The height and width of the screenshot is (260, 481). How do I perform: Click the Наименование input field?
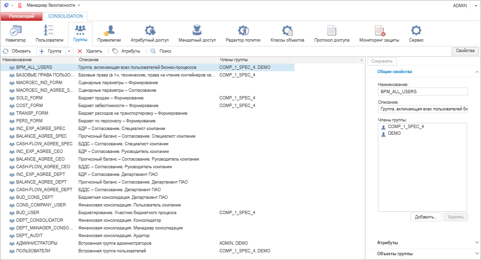pyautogui.click(x=422, y=91)
